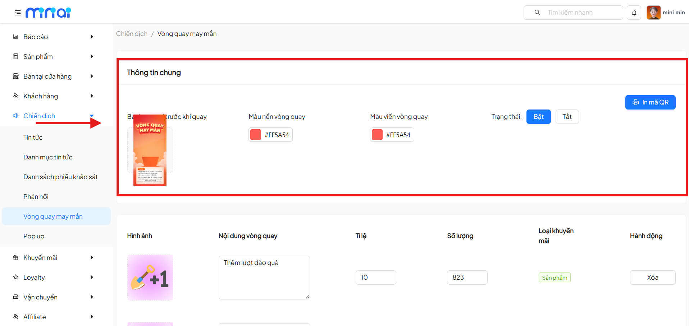The image size is (689, 326).
Task: Collapse the Chiến dịch menu arrow
Action: click(92, 116)
